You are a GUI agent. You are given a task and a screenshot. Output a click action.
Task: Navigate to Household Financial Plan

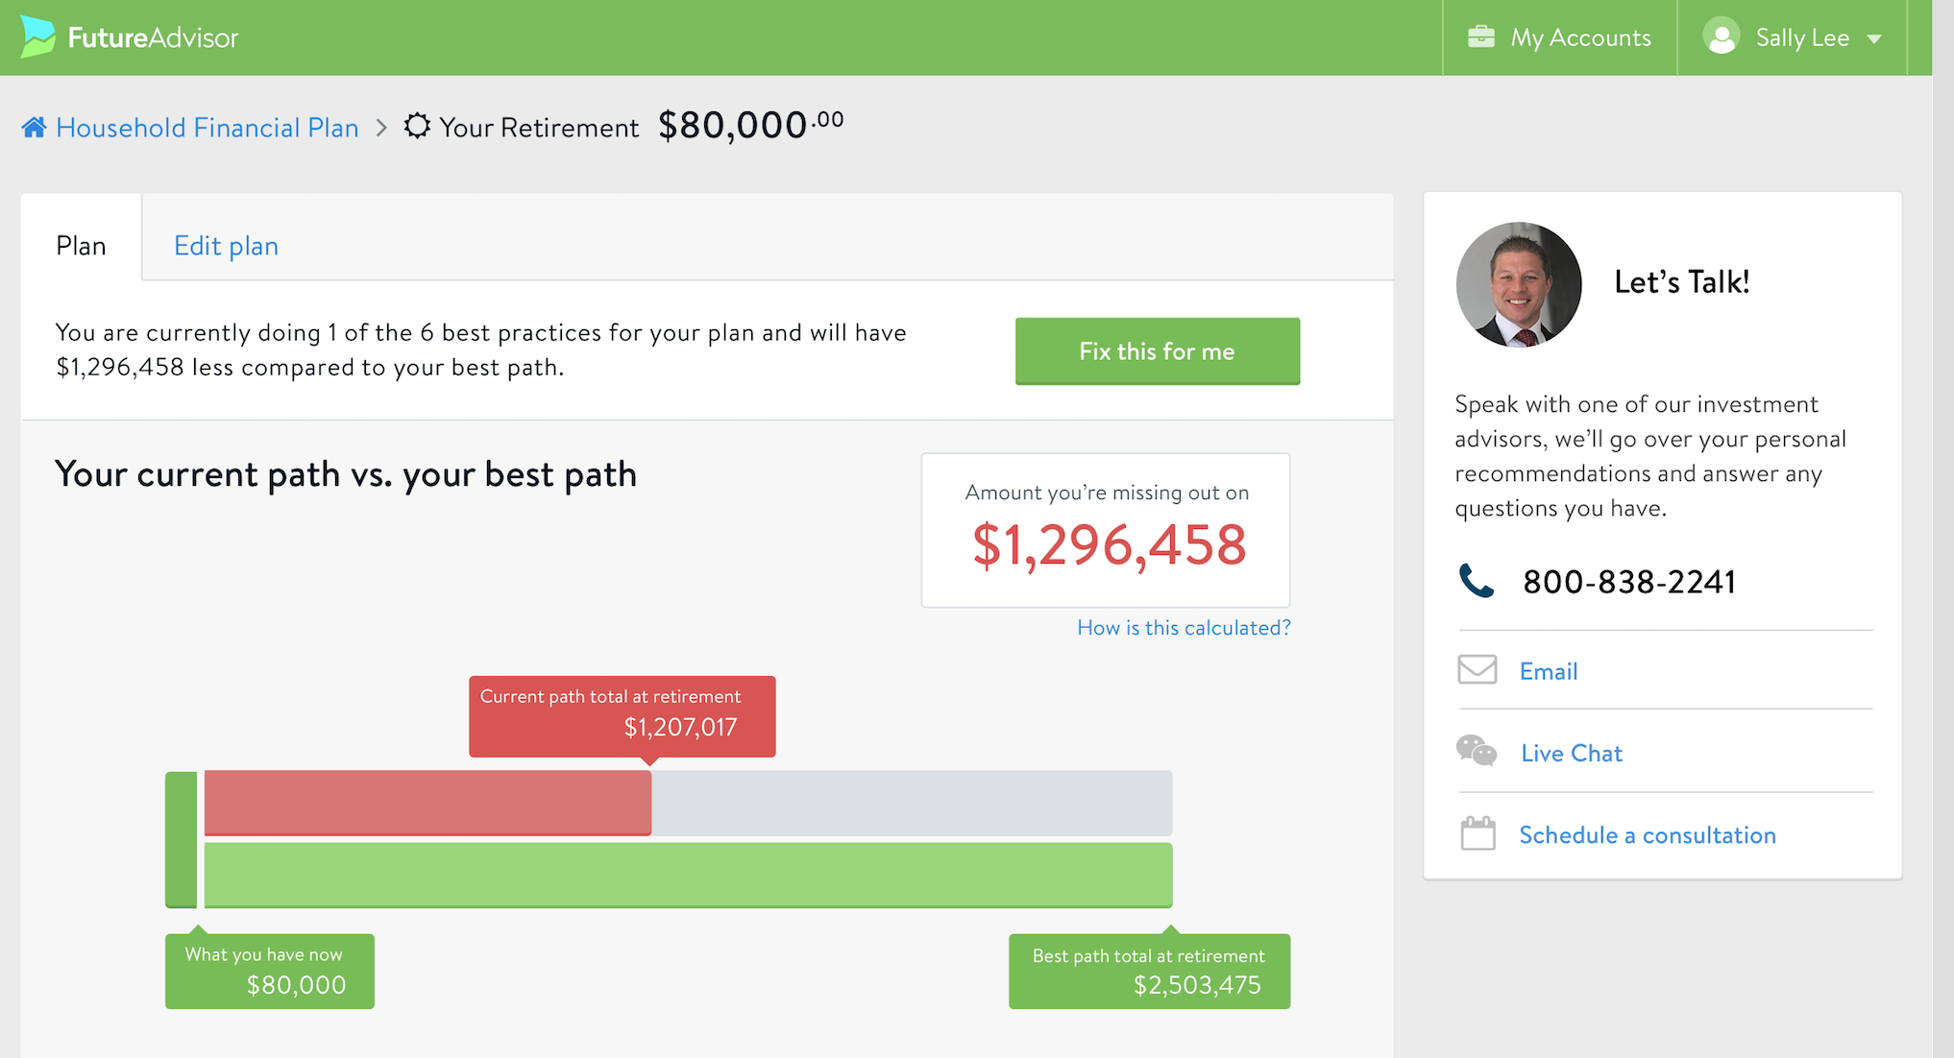click(207, 127)
